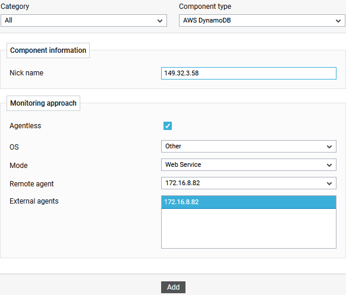Click the Agentless label text
Screen dimensions: 346x295
pyautogui.click(x=26, y=126)
